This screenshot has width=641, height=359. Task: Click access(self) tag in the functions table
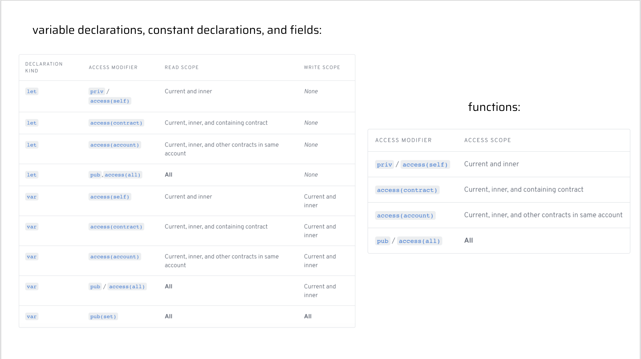(425, 164)
